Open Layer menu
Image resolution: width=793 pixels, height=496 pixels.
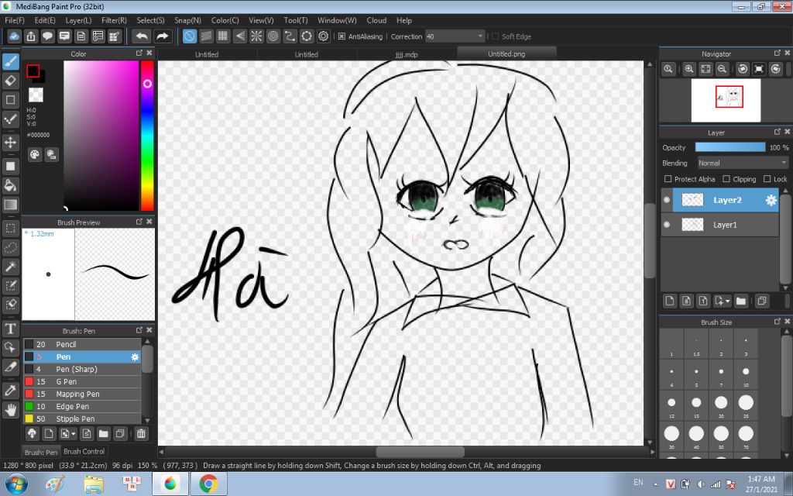(x=78, y=20)
